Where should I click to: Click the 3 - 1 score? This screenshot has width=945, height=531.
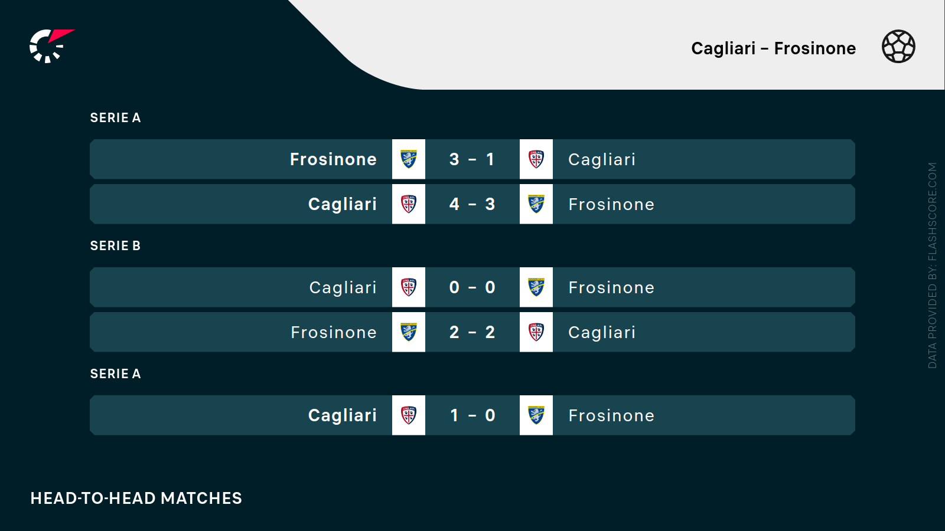click(472, 159)
